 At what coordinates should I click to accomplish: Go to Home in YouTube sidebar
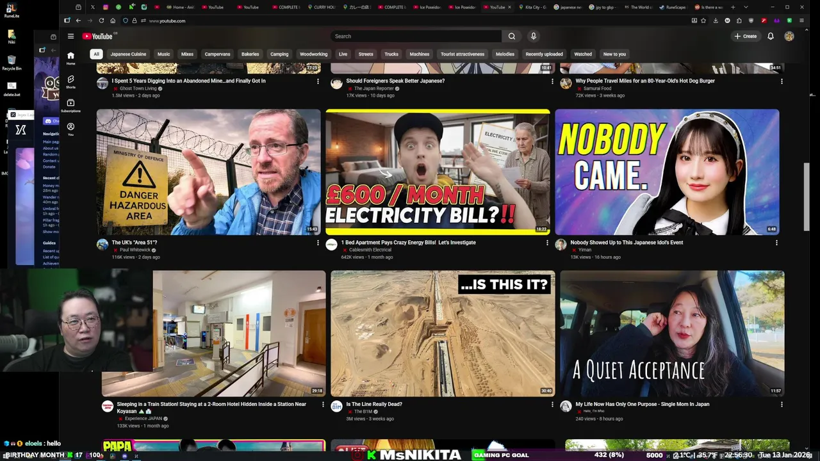click(70, 58)
